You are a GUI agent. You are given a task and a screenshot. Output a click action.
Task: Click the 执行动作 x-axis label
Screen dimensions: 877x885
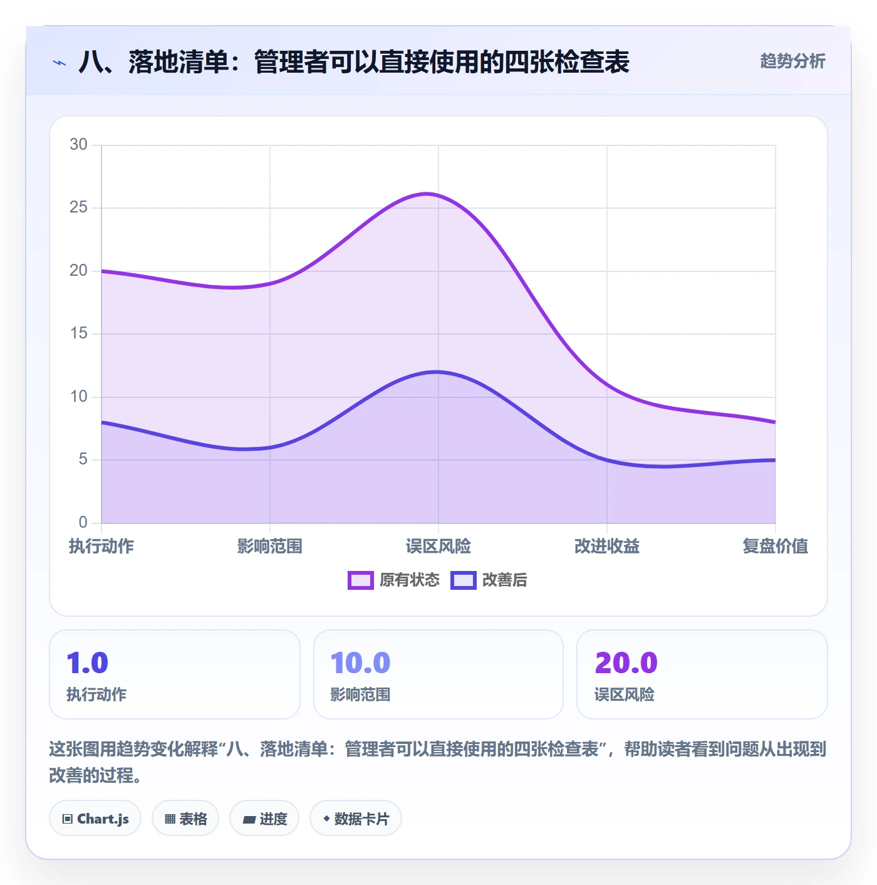pyautogui.click(x=101, y=547)
